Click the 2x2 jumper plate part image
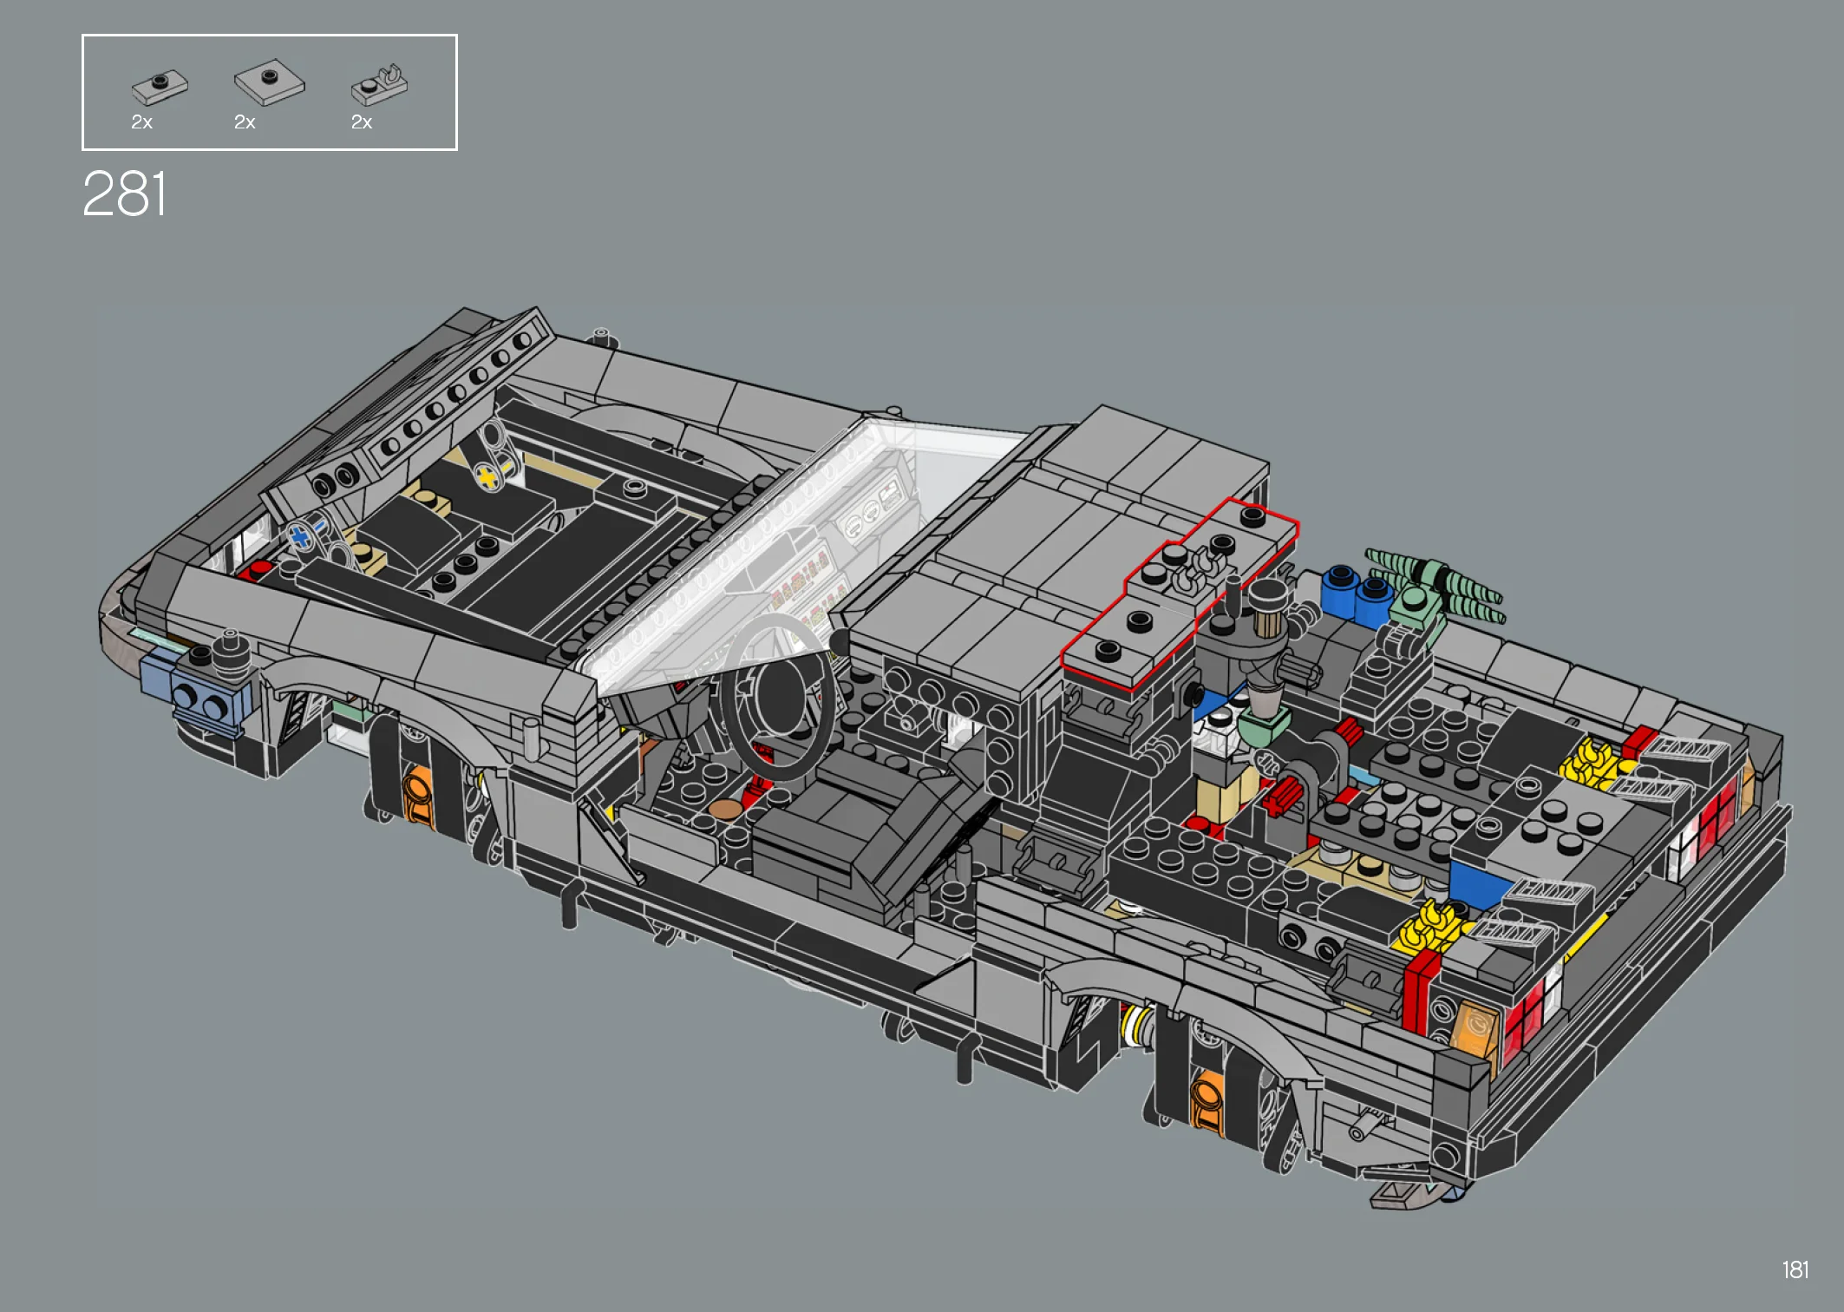Viewport: 1844px width, 1312px height. coord(269,82)
